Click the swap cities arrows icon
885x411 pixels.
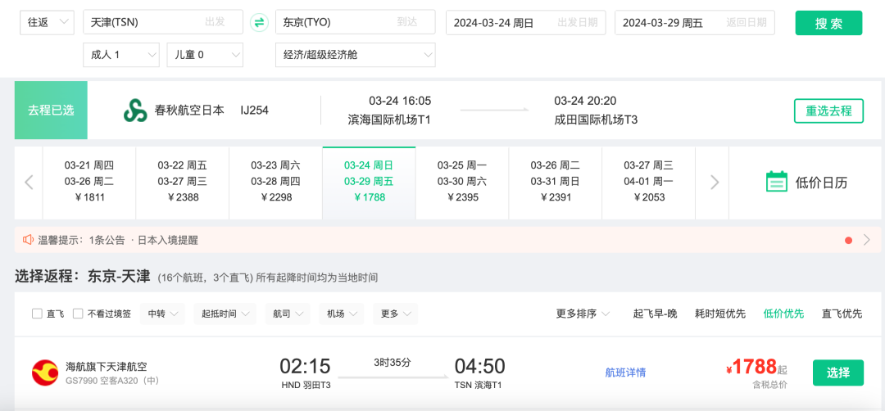coord(260,22)
